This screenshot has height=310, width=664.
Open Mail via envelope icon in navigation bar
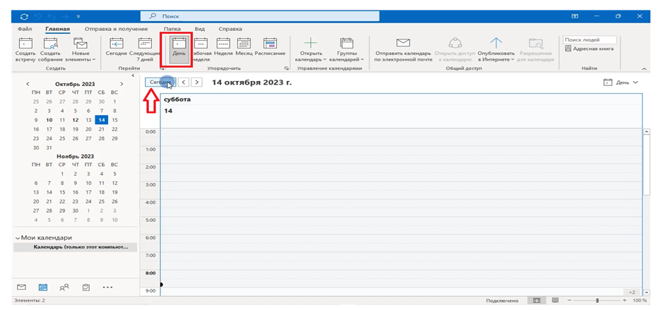(21, 287)
